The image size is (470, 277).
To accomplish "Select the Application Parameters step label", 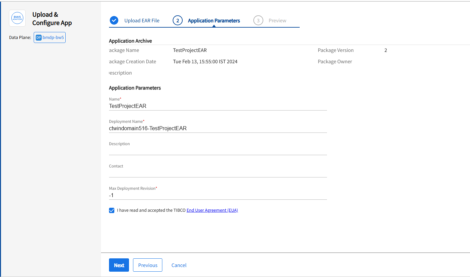I will point(214,21).
